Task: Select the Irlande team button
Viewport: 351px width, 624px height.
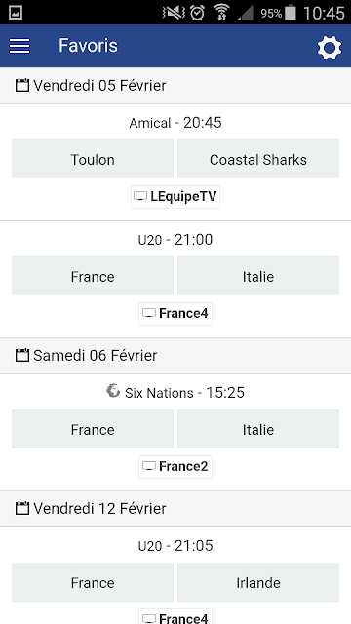Action: (258, 582)
